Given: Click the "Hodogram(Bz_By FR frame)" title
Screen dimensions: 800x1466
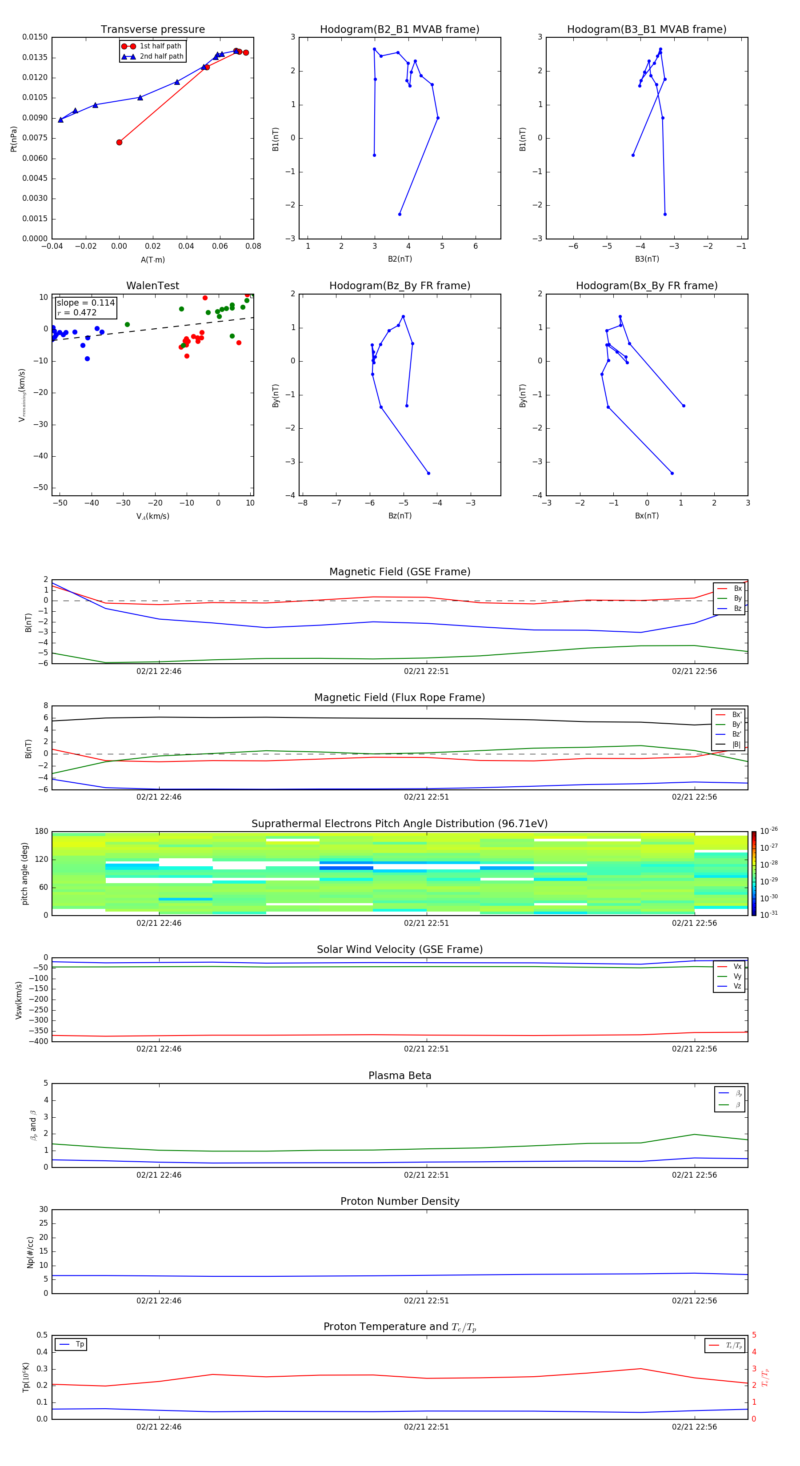Looking at the screenshot, I should (400, 286).
